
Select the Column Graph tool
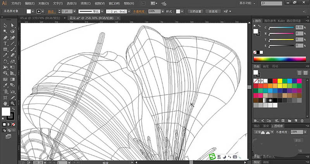(12, 91)
